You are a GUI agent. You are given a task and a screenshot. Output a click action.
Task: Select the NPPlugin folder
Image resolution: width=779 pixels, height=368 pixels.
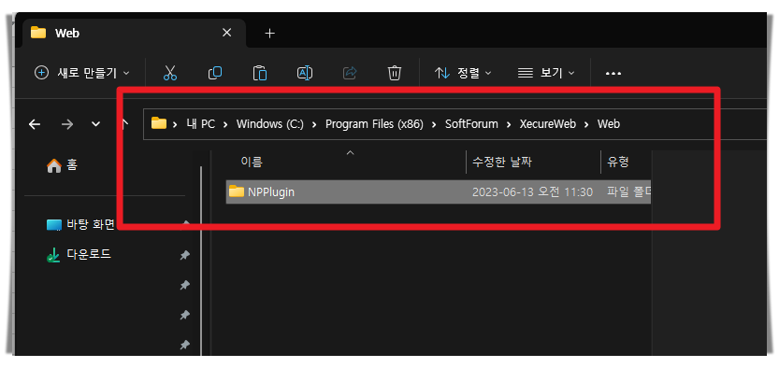tap(439, 191)
